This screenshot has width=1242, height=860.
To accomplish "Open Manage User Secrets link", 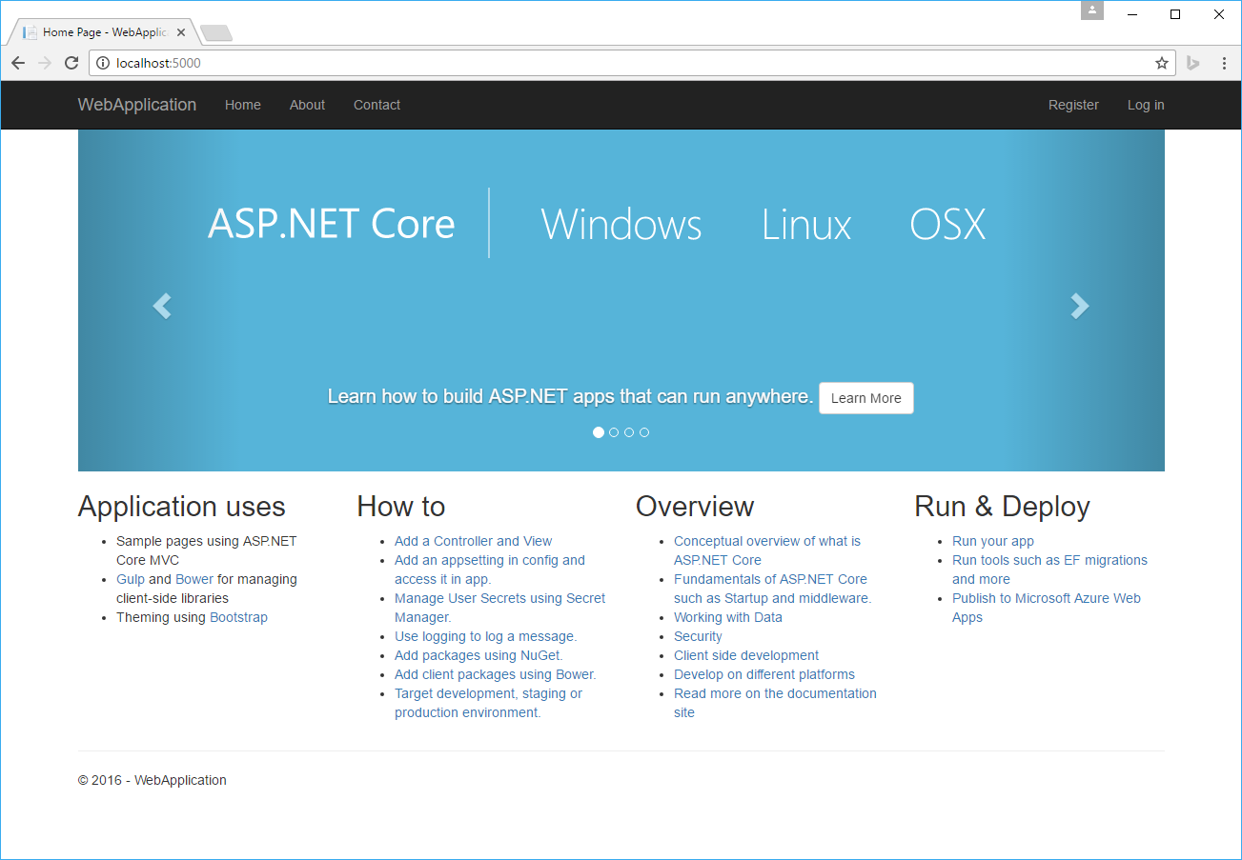I will point(499,608).
